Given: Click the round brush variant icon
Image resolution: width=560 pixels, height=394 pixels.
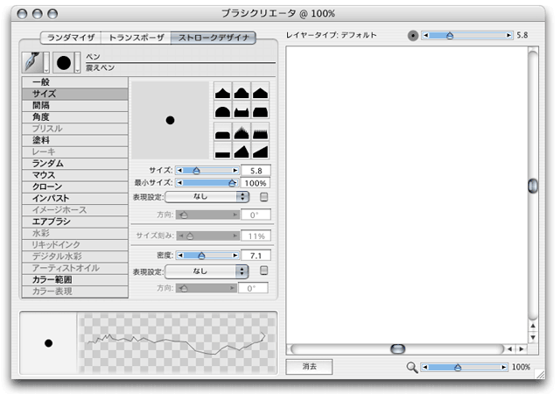Looking at the screenshot, I should click(64, 62).
